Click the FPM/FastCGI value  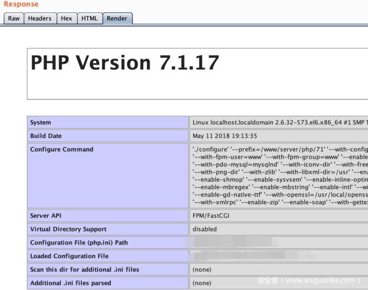coord(211,216)
